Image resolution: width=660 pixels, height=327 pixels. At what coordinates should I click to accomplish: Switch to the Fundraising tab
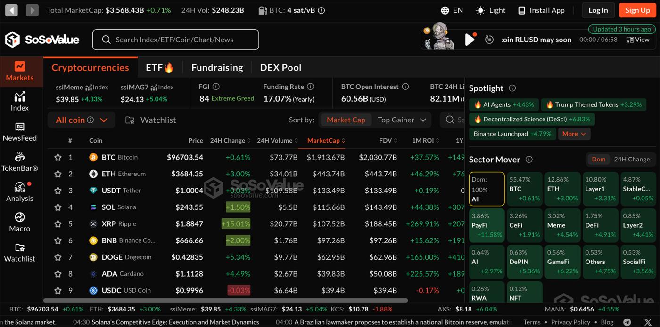217,67
